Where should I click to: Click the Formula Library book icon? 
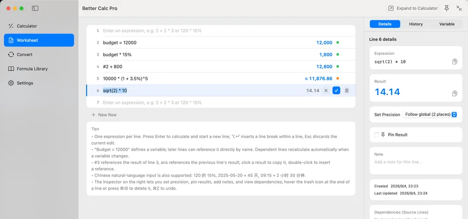(x=11, y=69)
